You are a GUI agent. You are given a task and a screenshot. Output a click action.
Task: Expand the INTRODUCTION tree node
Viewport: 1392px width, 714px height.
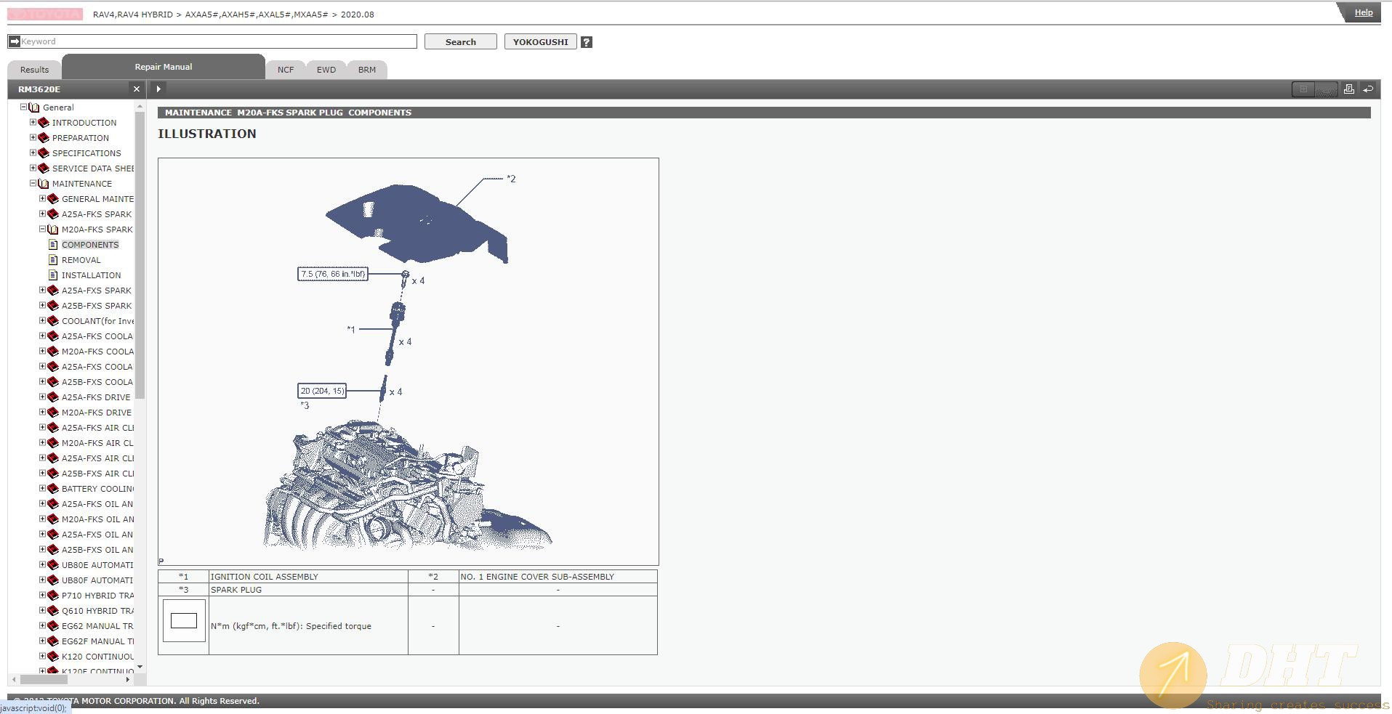33,122
